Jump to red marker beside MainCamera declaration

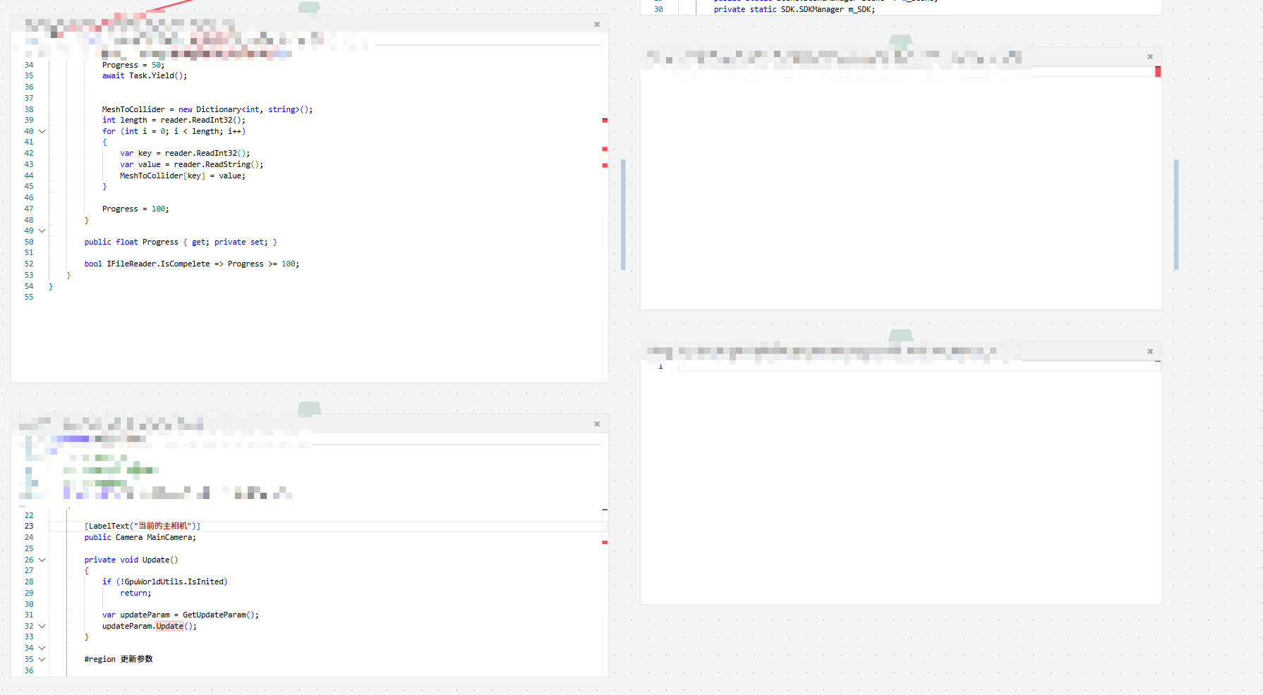(x=605, y=542)
